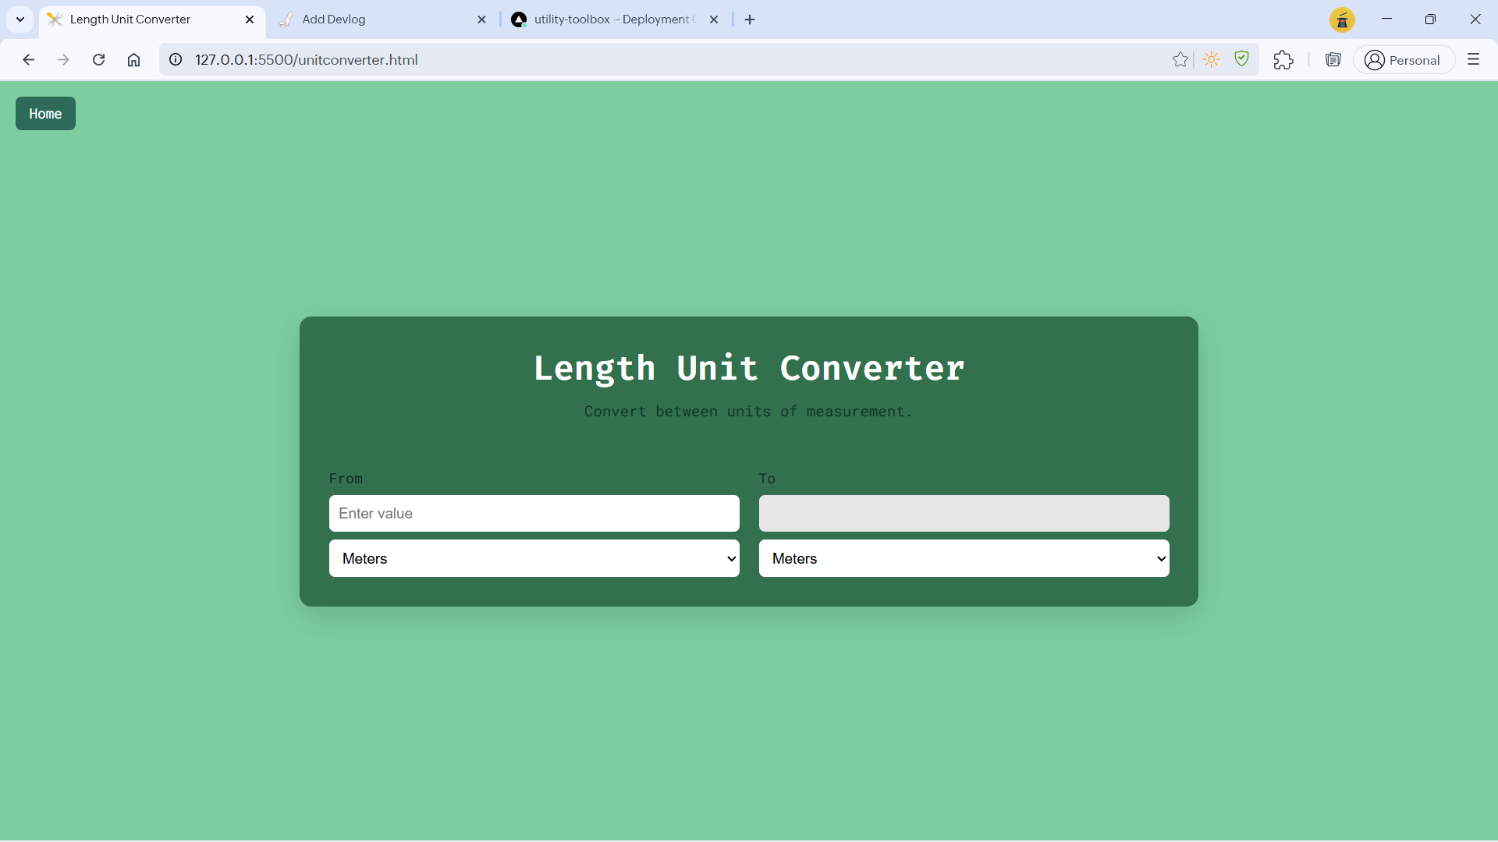Open the tab search chevron

pyautogui.click(x=20, y=19)
